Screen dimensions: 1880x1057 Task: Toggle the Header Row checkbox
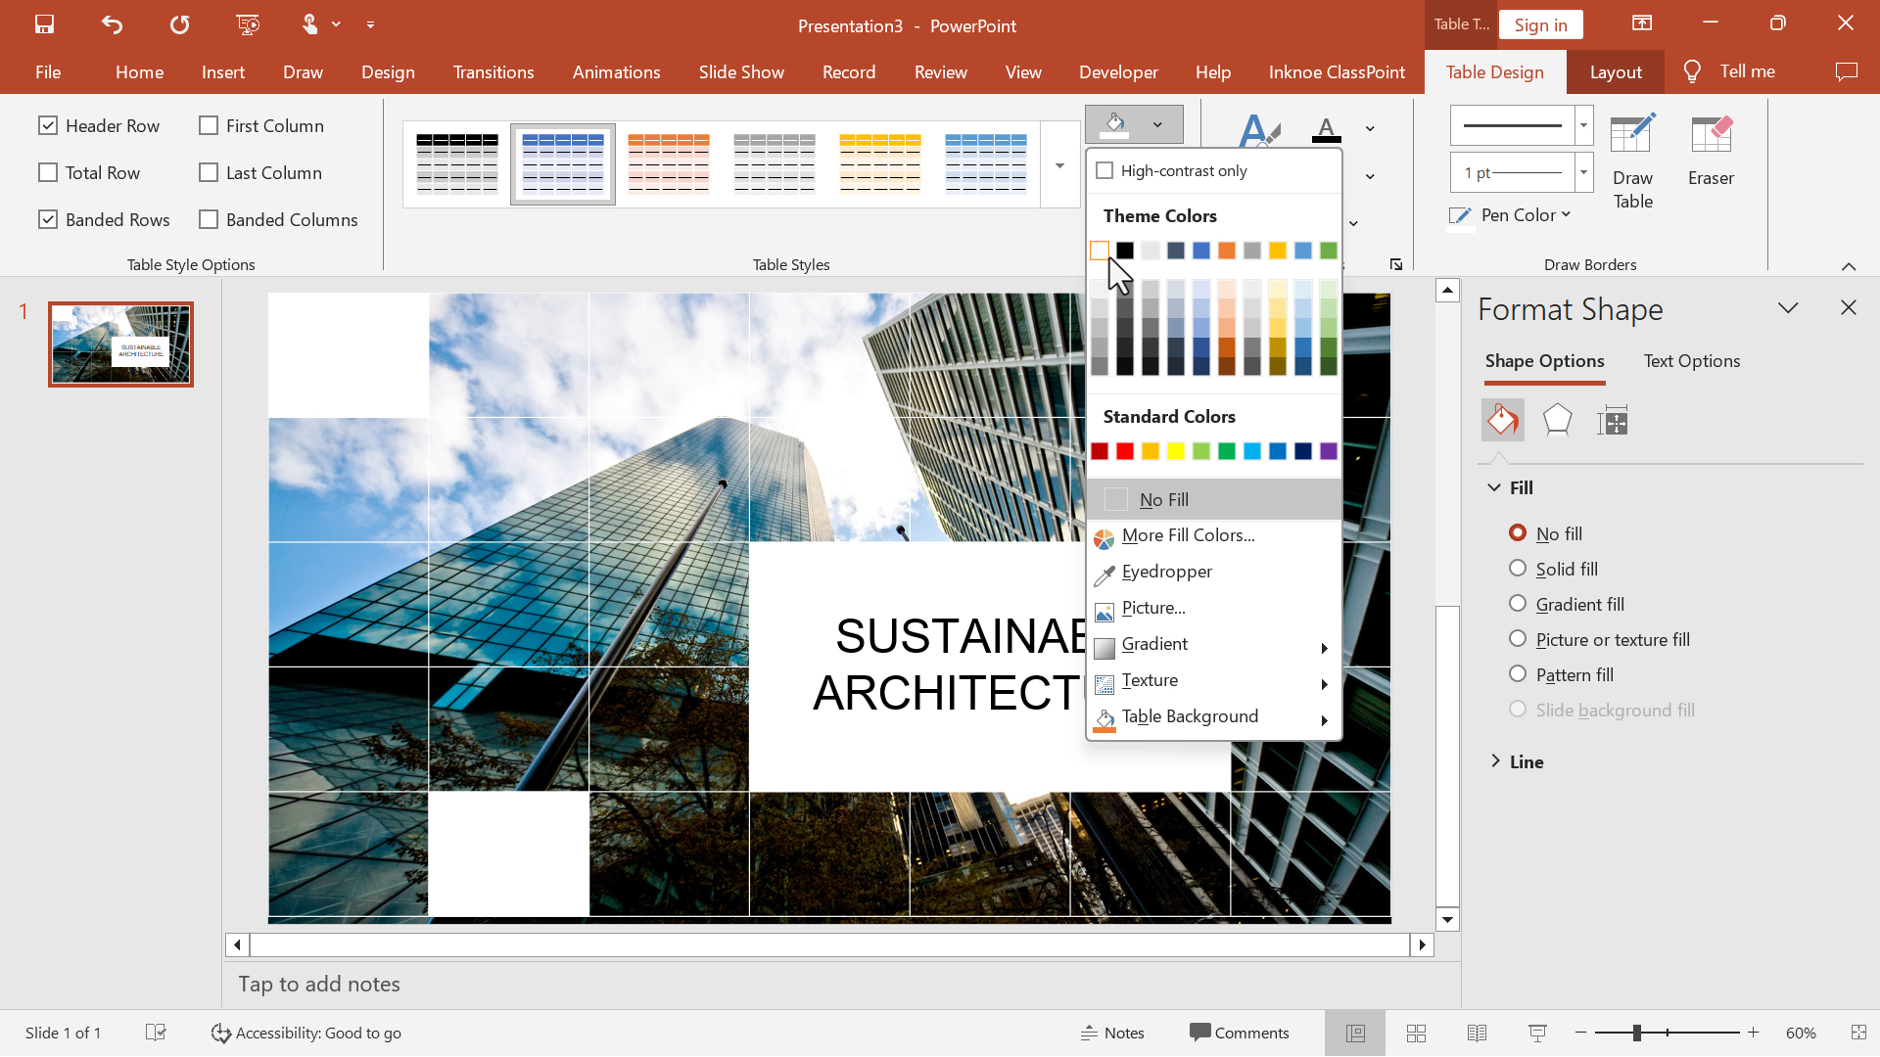click(x=48, y=124)
